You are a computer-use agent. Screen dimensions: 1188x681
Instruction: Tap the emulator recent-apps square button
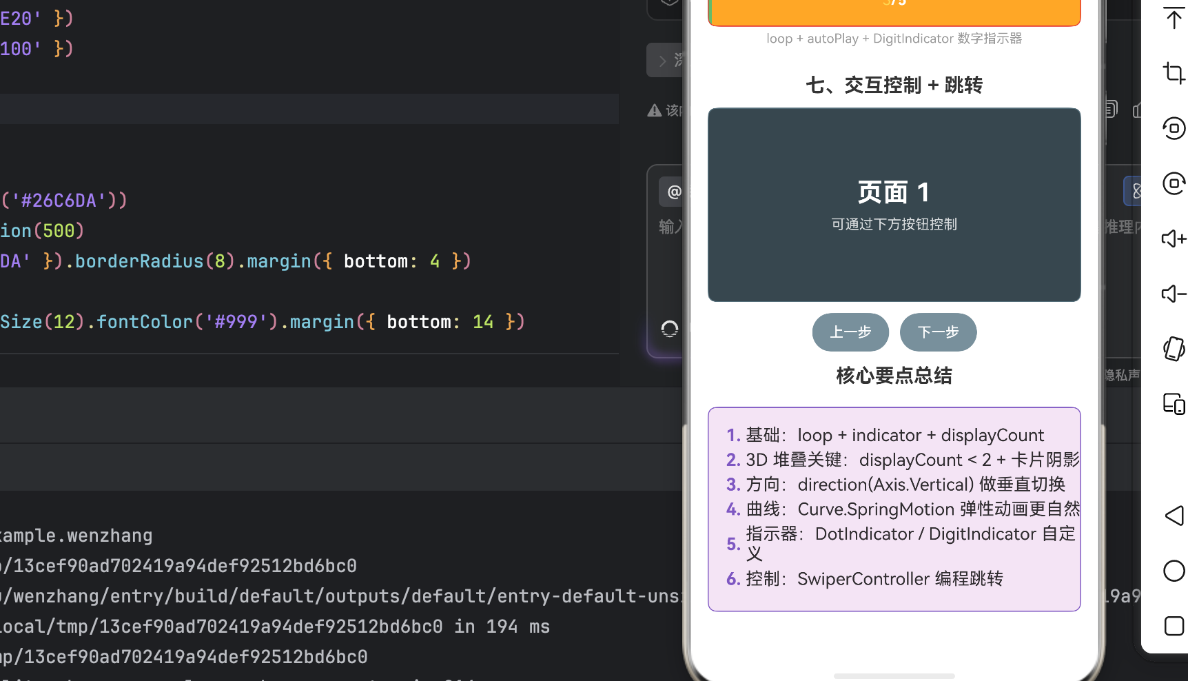1174,626
